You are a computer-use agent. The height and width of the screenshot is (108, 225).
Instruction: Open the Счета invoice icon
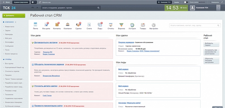89,25
